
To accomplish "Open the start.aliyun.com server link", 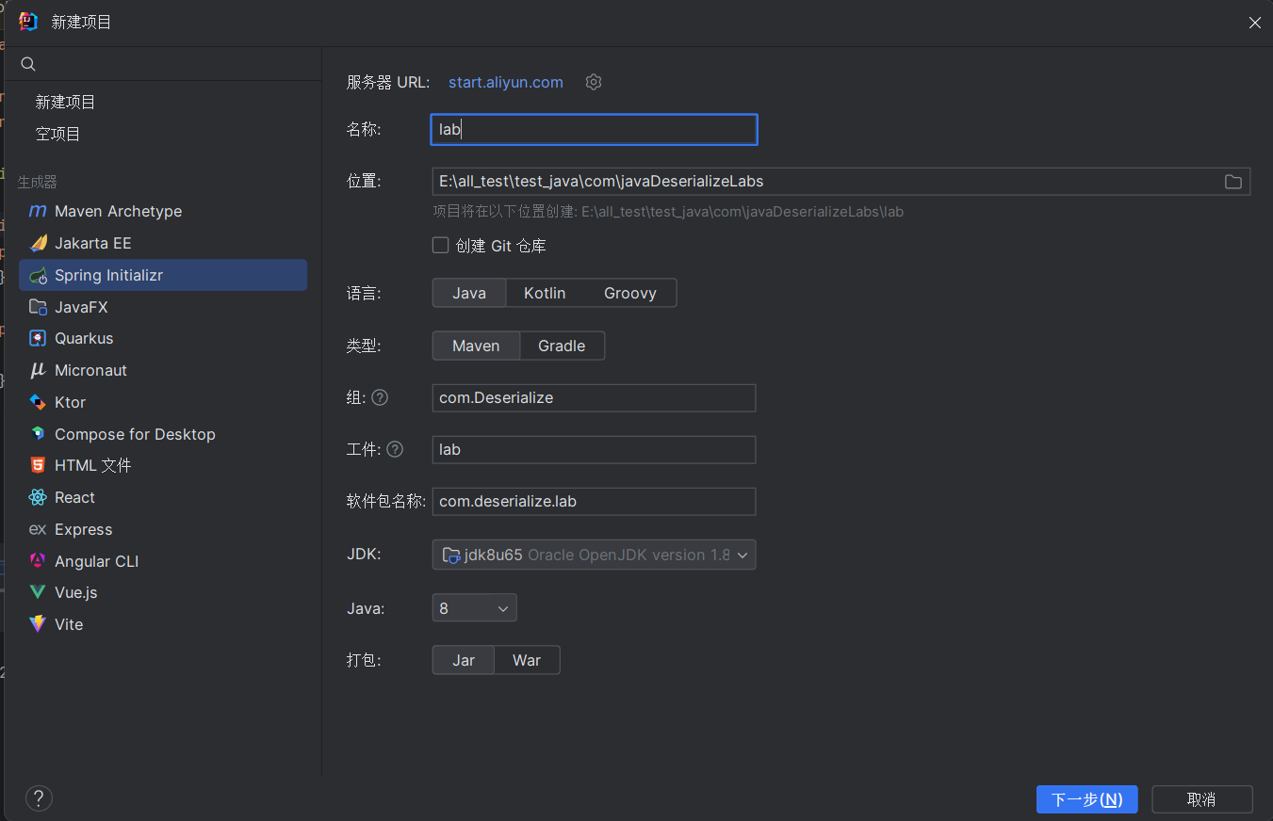I will [x=506, y=82].
